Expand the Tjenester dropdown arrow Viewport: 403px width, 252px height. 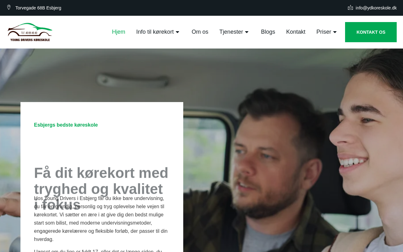[247, 32]
